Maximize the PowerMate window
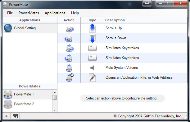 [x=169, y=3]
